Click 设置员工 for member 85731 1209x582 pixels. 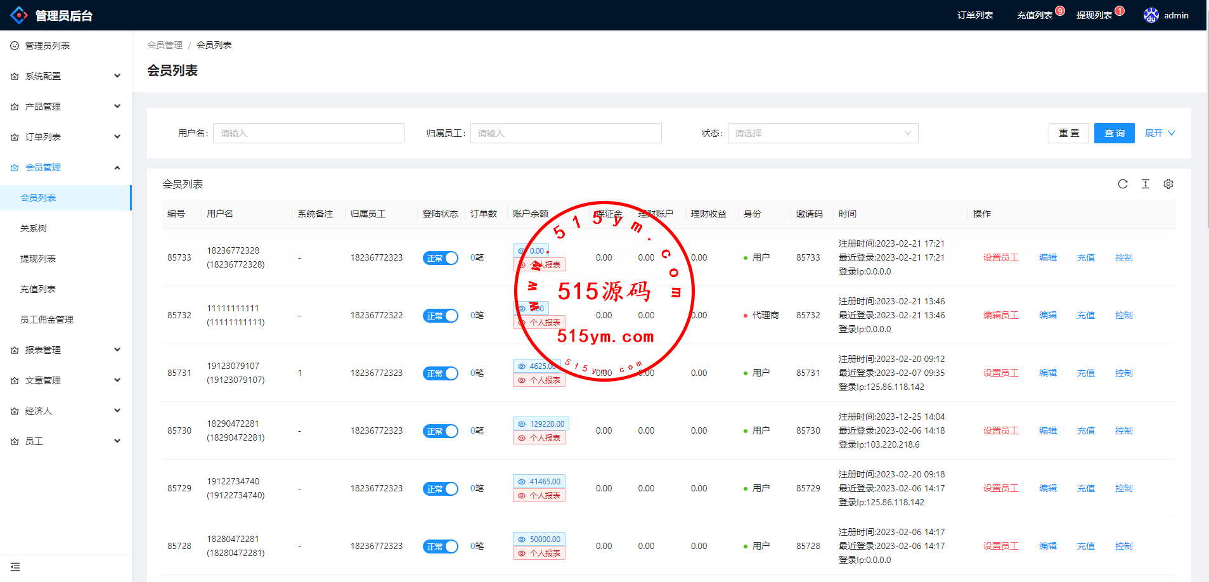[1000, 373]
